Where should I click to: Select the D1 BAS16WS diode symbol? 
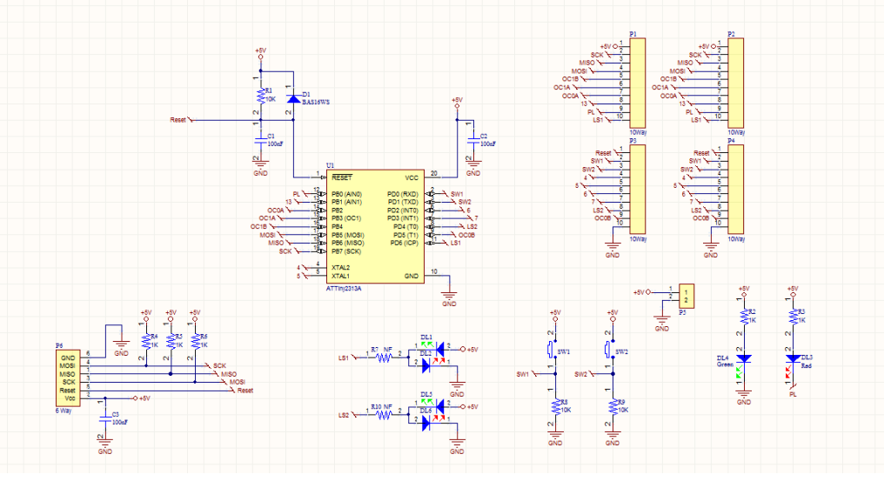tap(293, 99)
